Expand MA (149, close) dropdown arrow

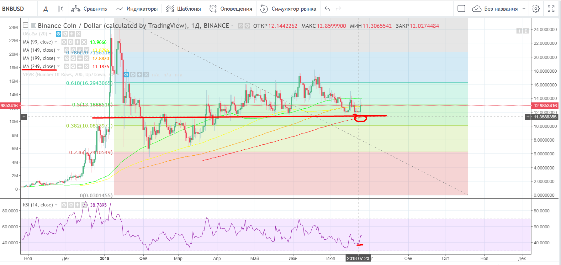click(x=58, y=50)
